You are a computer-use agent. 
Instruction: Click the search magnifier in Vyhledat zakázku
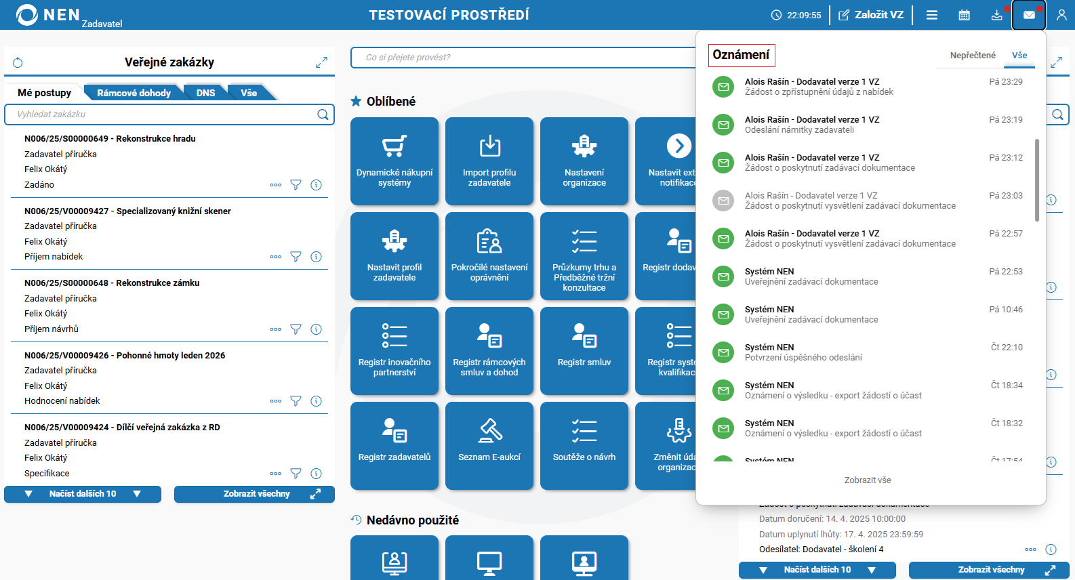pyautogui.click(x=323, y=115)
